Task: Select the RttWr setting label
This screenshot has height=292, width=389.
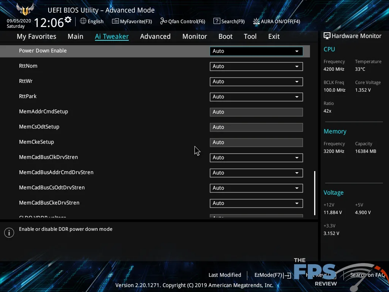Action: [x=26, y=81]
